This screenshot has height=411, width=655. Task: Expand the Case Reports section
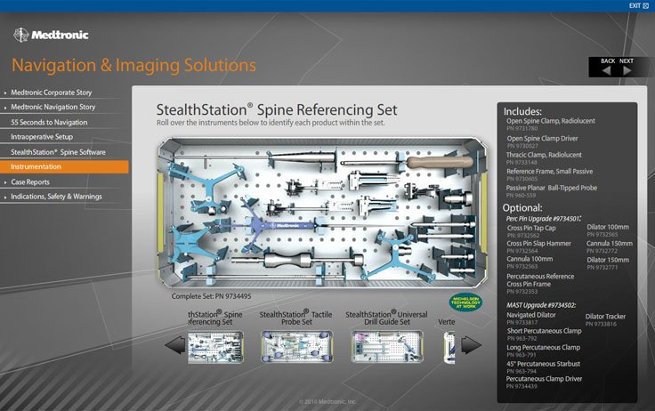click(30, 181)
